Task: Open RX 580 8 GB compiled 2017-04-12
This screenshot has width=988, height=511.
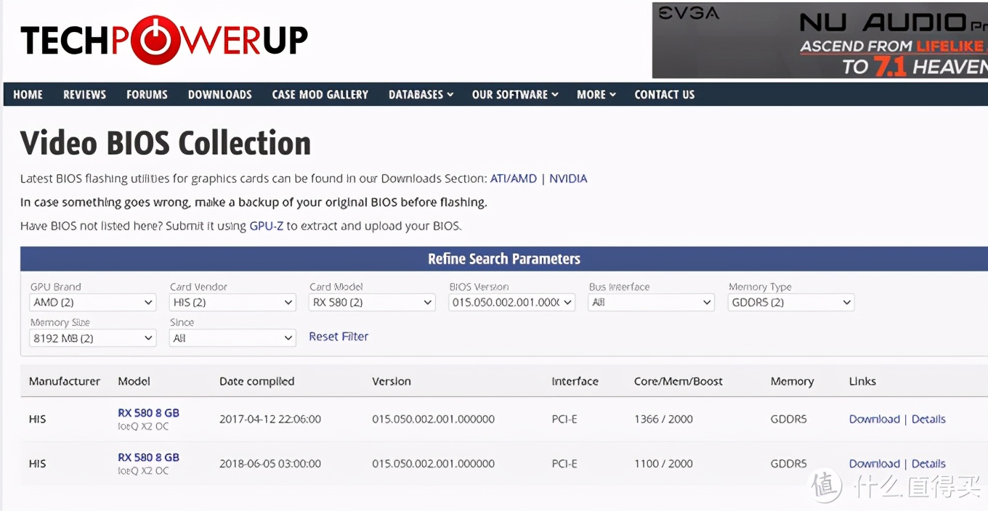Action: click(x=148, y=413)
